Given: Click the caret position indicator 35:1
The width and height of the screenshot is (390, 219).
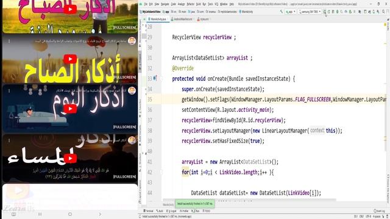Looking at the screenshot, I should click(356, 217).
